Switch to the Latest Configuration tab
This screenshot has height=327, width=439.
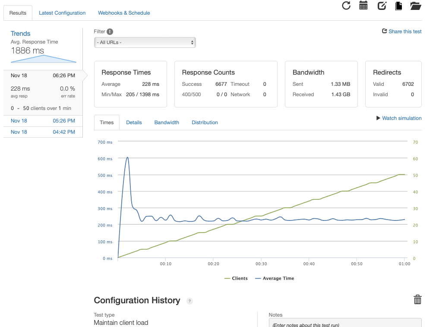point(62,13)
